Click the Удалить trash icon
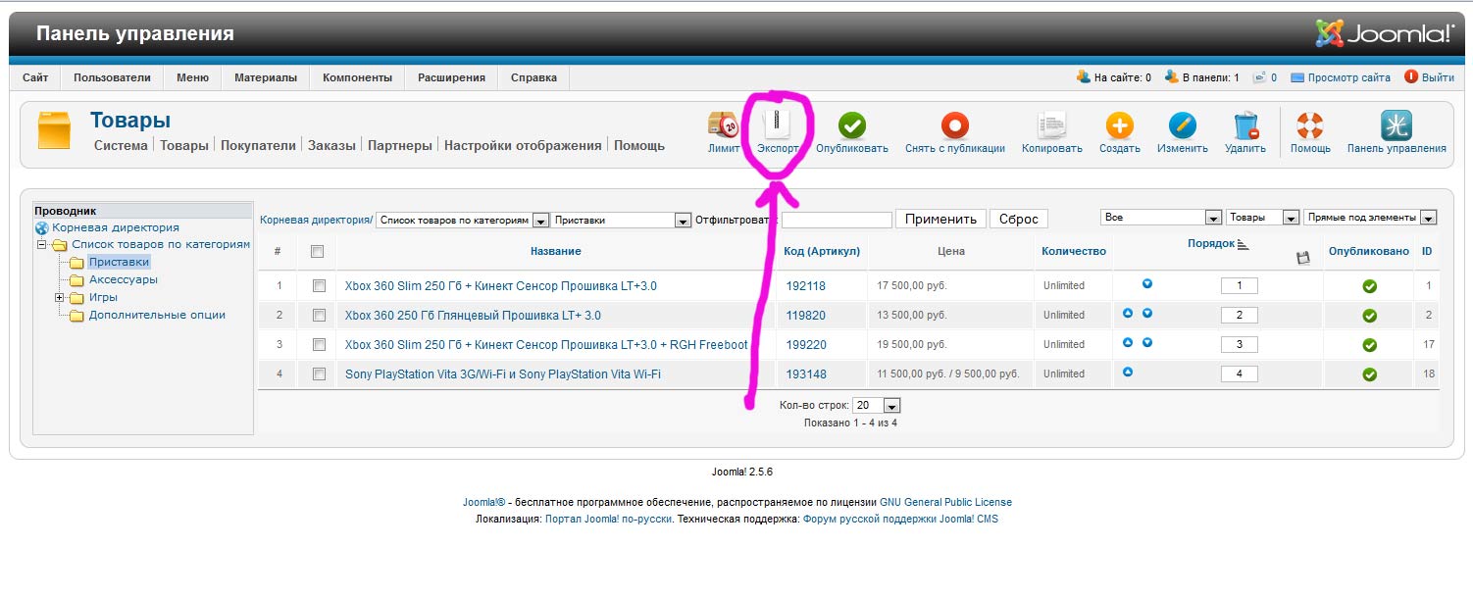The width and height of the screenshot is (1473, 597). [1245, 124]
